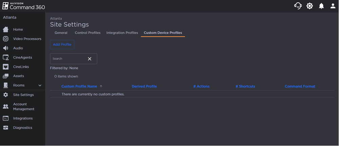The height and width of the screenshot is (146, 339).
Task: Open the user account icon
Action: (333, 6)
